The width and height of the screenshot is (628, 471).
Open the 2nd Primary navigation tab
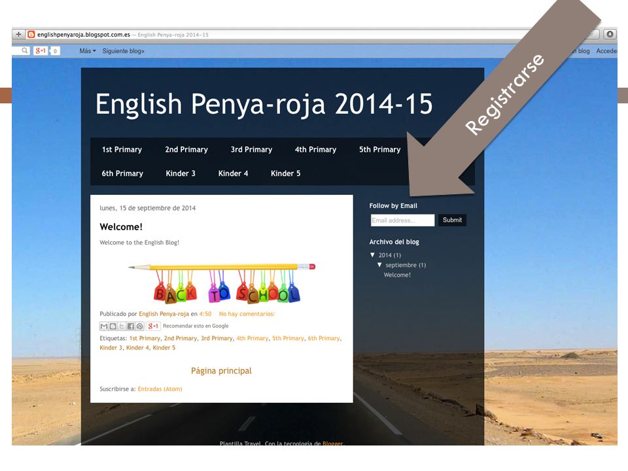pos(186,149)
